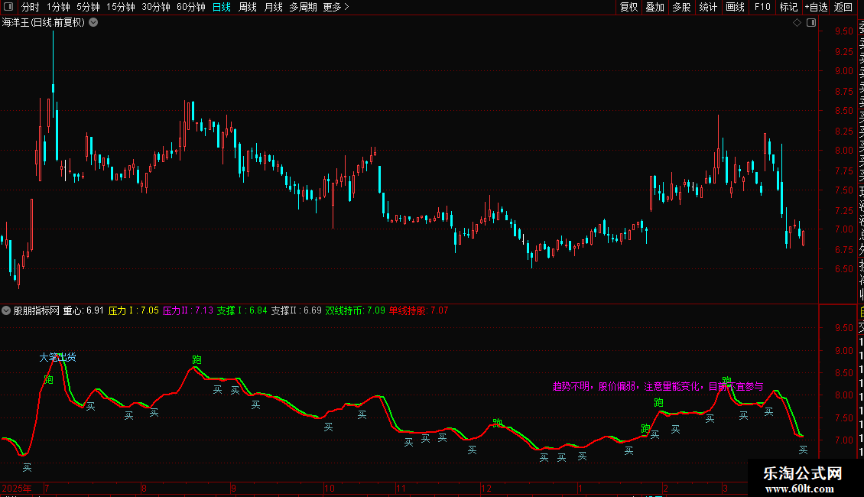
Task: Open indicator dropdown beside 股朋指标网
Action: point(6,310)
